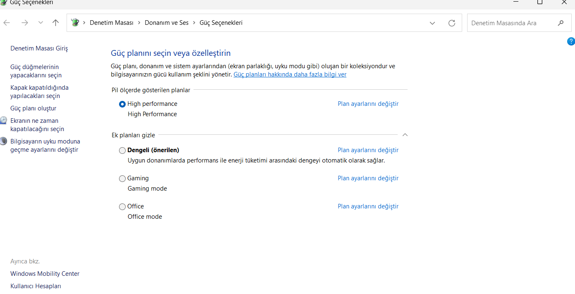
Task: Choose the Office power plan
Action: 122,207
